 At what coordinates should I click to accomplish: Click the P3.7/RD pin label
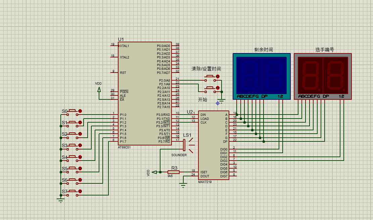point(164,142)
